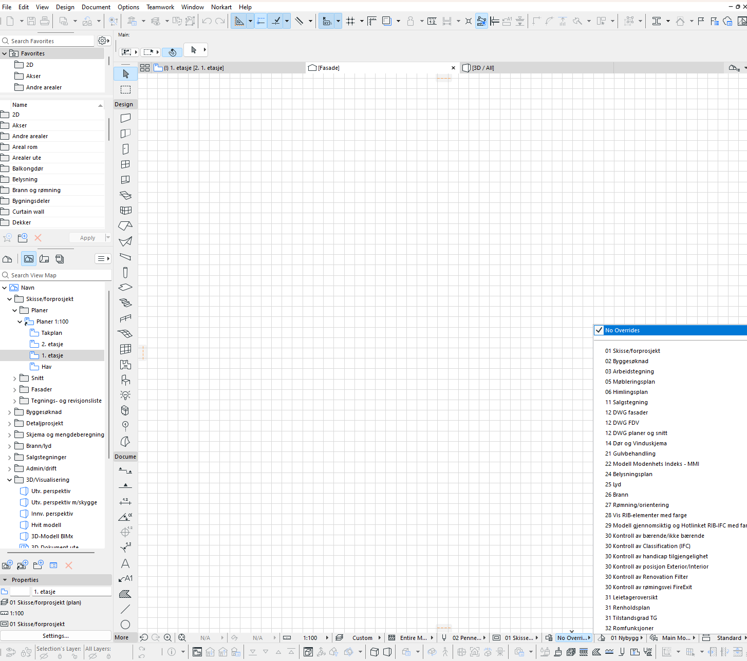This screenshot has width=747, height=661.
Task: Select the Stair tool
Action: (x=125, y=303)
